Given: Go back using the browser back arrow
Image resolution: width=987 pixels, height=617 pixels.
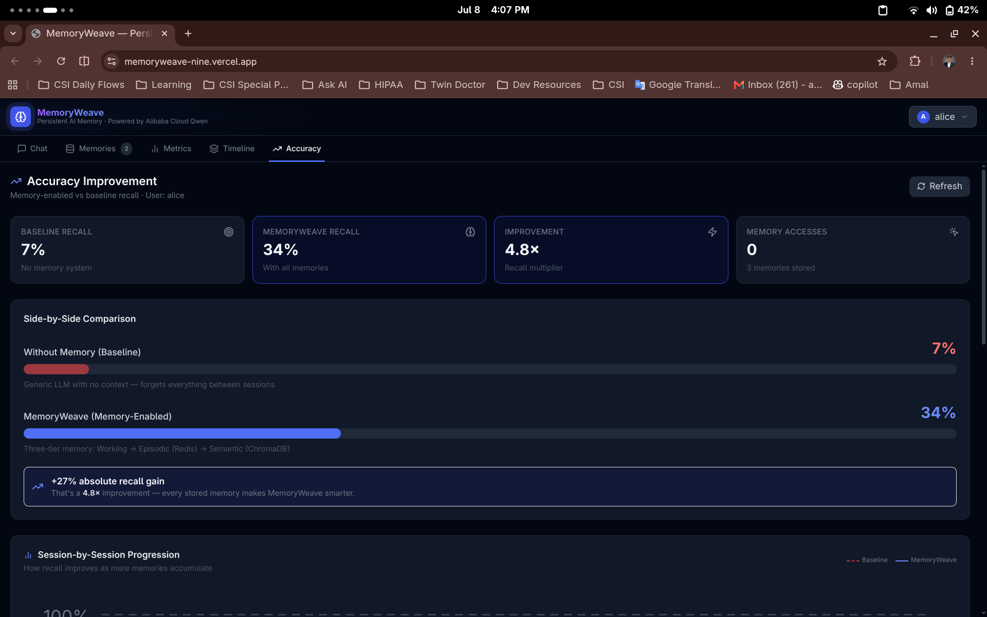Looking at the screenshot, I should (x=15, y=61).
